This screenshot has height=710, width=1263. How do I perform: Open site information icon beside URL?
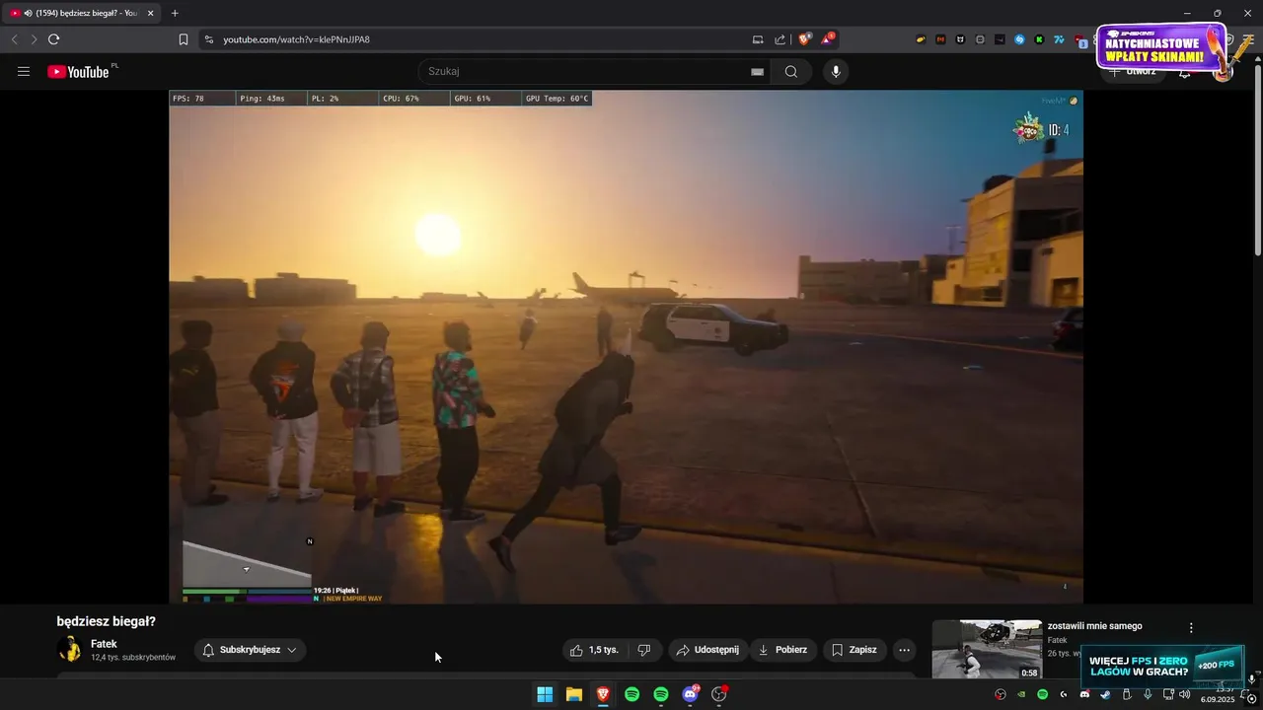pos(208,39)
